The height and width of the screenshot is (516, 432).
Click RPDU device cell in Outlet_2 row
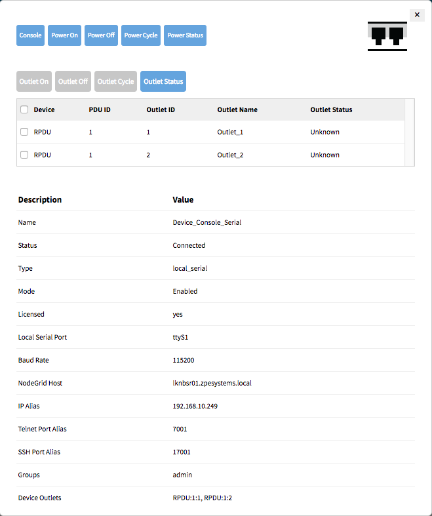(x=42, y=155)
